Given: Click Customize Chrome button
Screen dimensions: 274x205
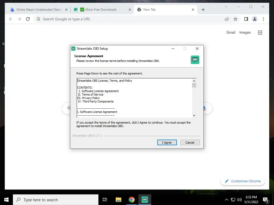Looking at the screenshot, I should click(x=242, y=181).
